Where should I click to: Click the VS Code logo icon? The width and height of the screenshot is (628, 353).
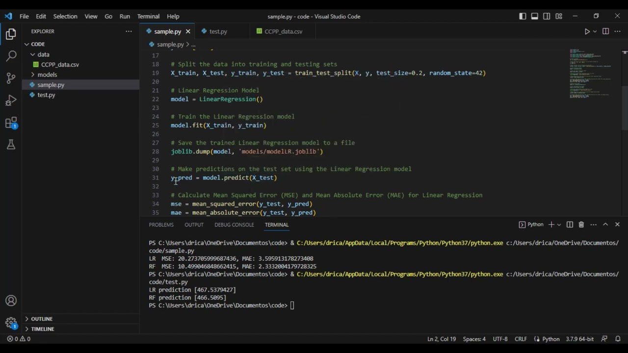[x=8, y=16]
